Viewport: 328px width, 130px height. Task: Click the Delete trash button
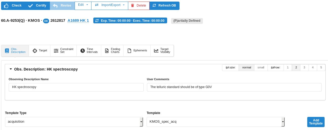click(x=139, y=6)
